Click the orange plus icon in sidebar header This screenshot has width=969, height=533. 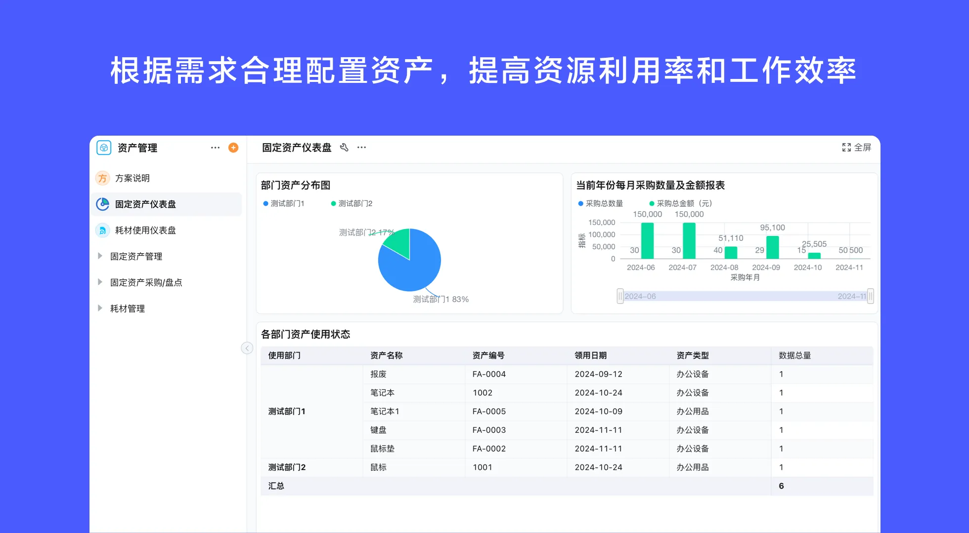[232, 148]
